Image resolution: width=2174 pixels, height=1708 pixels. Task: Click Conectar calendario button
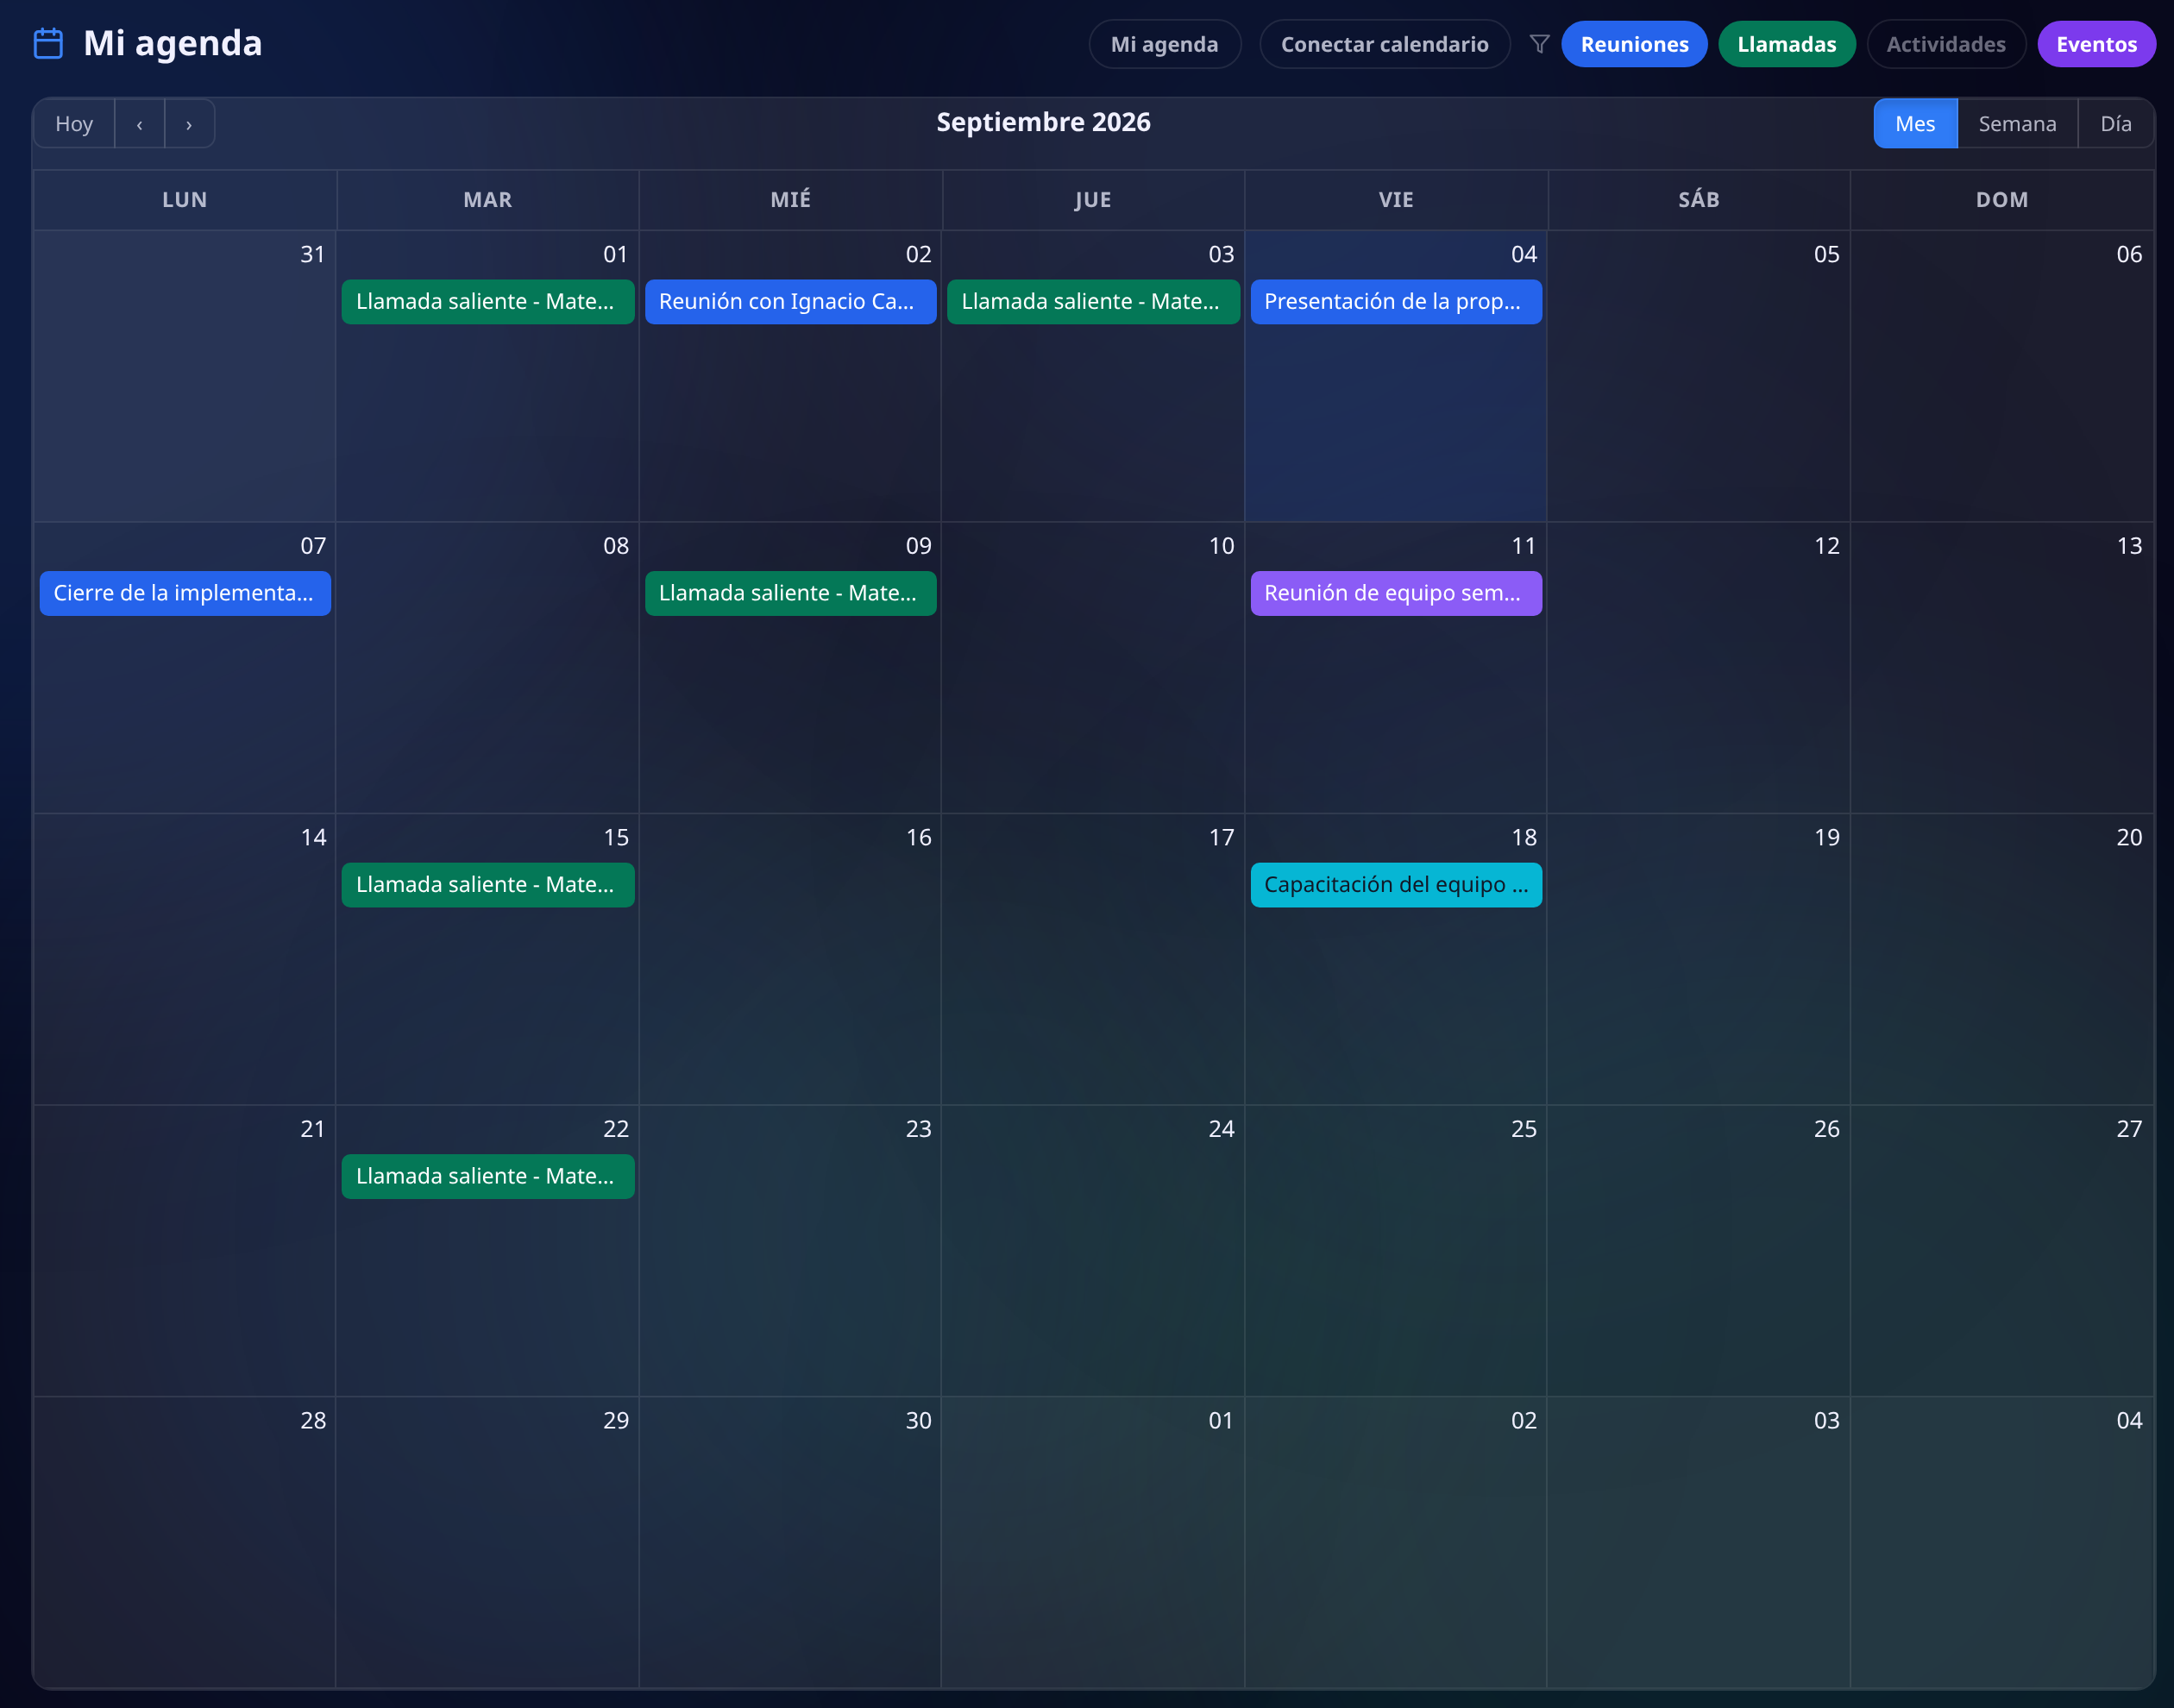1384,44
